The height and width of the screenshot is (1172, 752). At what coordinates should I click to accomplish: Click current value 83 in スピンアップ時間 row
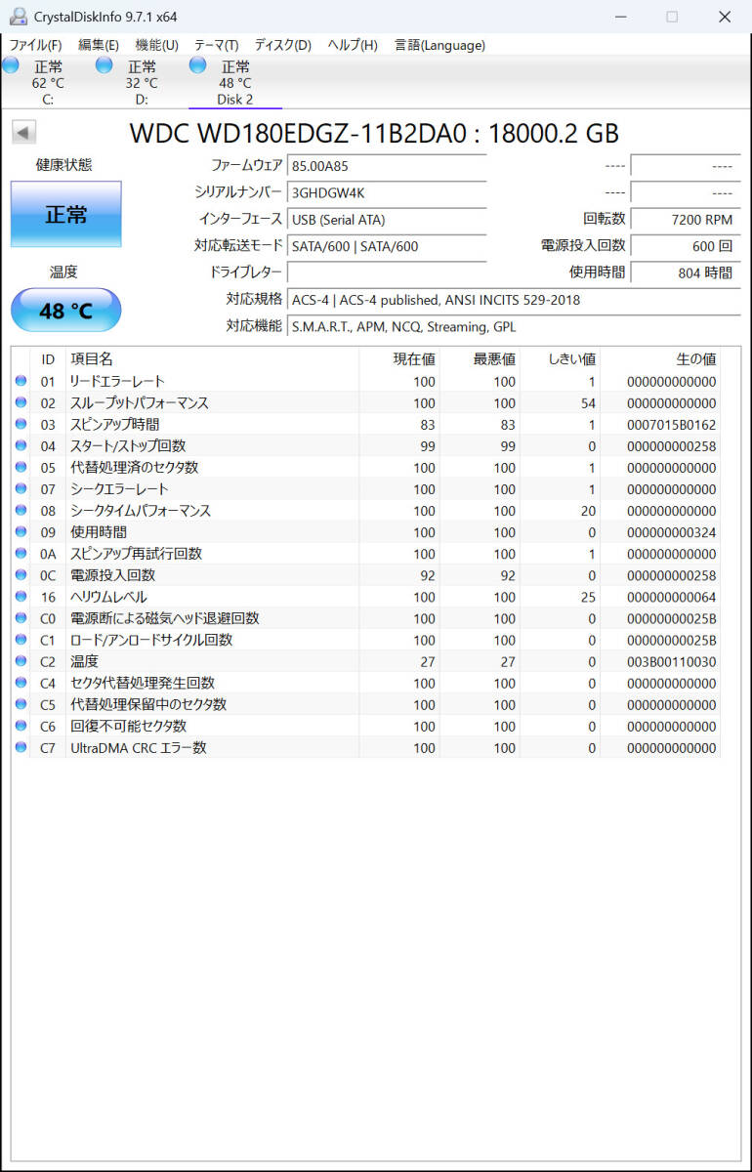(428, 425)
